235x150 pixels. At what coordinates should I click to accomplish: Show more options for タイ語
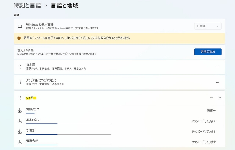(x=211, y=98)
